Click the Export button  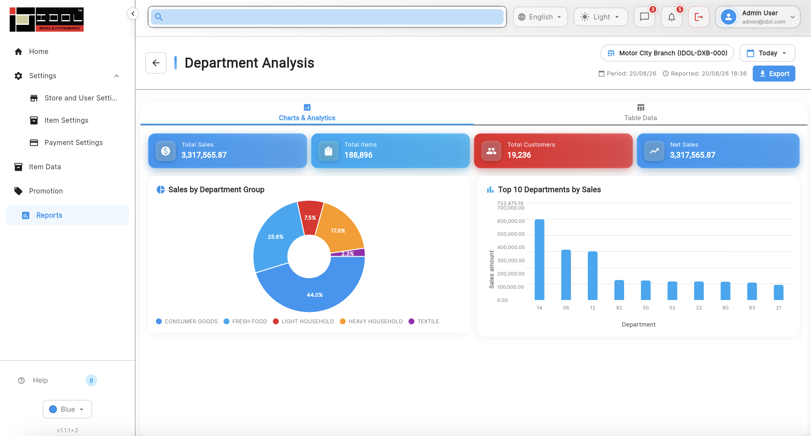point(774,74)
